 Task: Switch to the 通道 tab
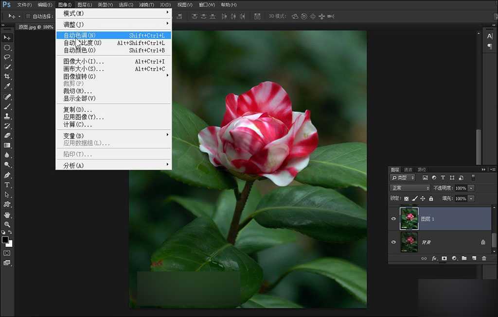coord(408,169)
